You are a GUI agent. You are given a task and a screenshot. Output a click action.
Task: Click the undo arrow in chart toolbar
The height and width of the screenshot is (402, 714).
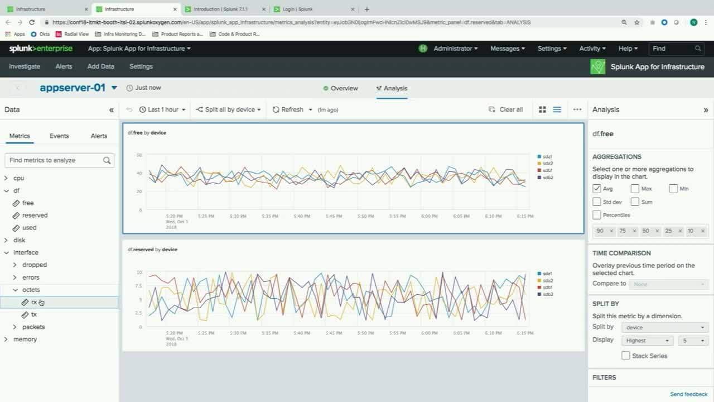click(x=129, y=109)
